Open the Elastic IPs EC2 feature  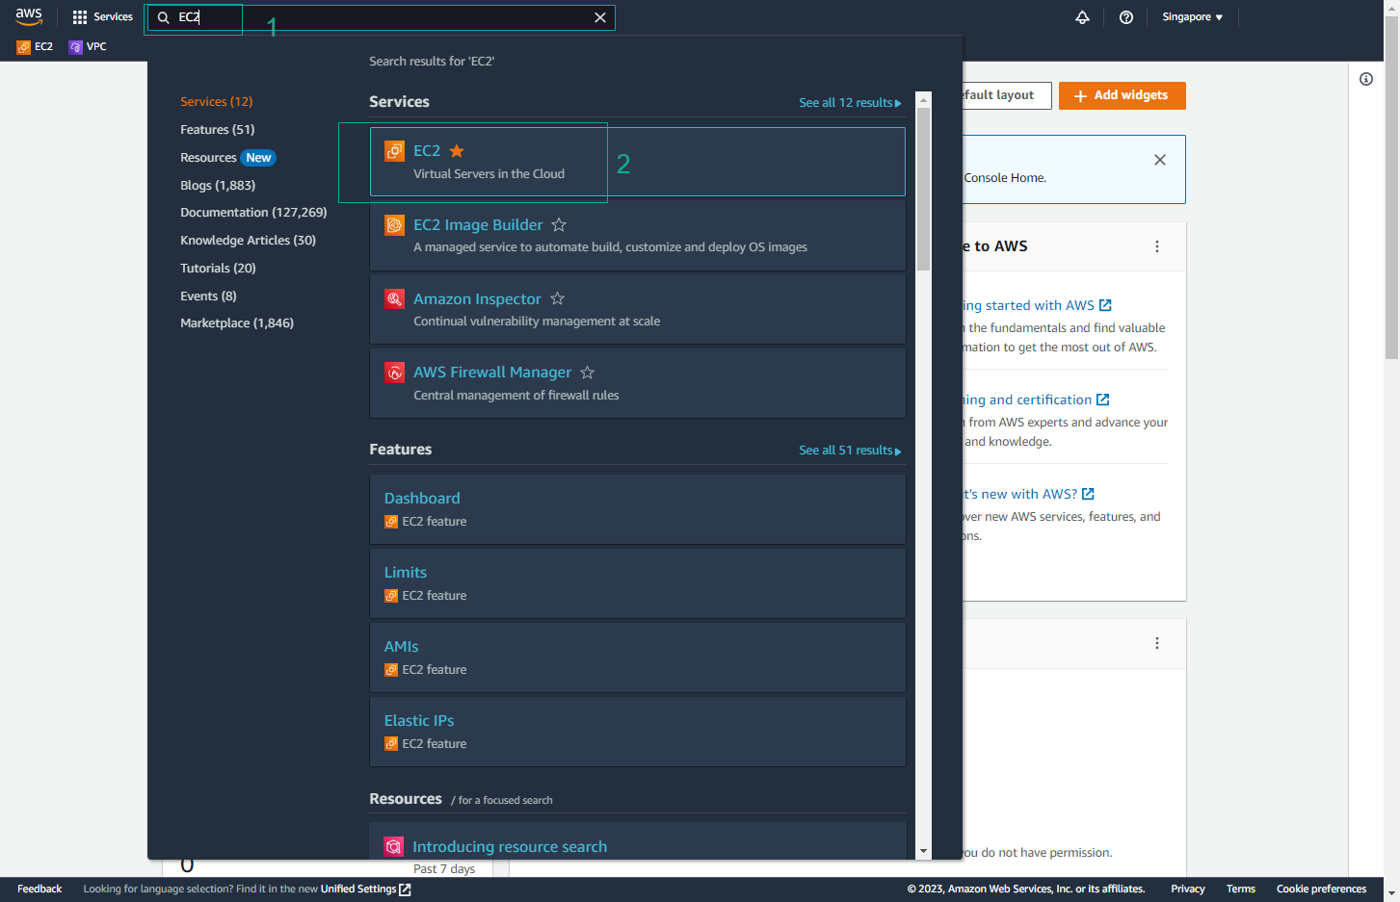(419, 721)
